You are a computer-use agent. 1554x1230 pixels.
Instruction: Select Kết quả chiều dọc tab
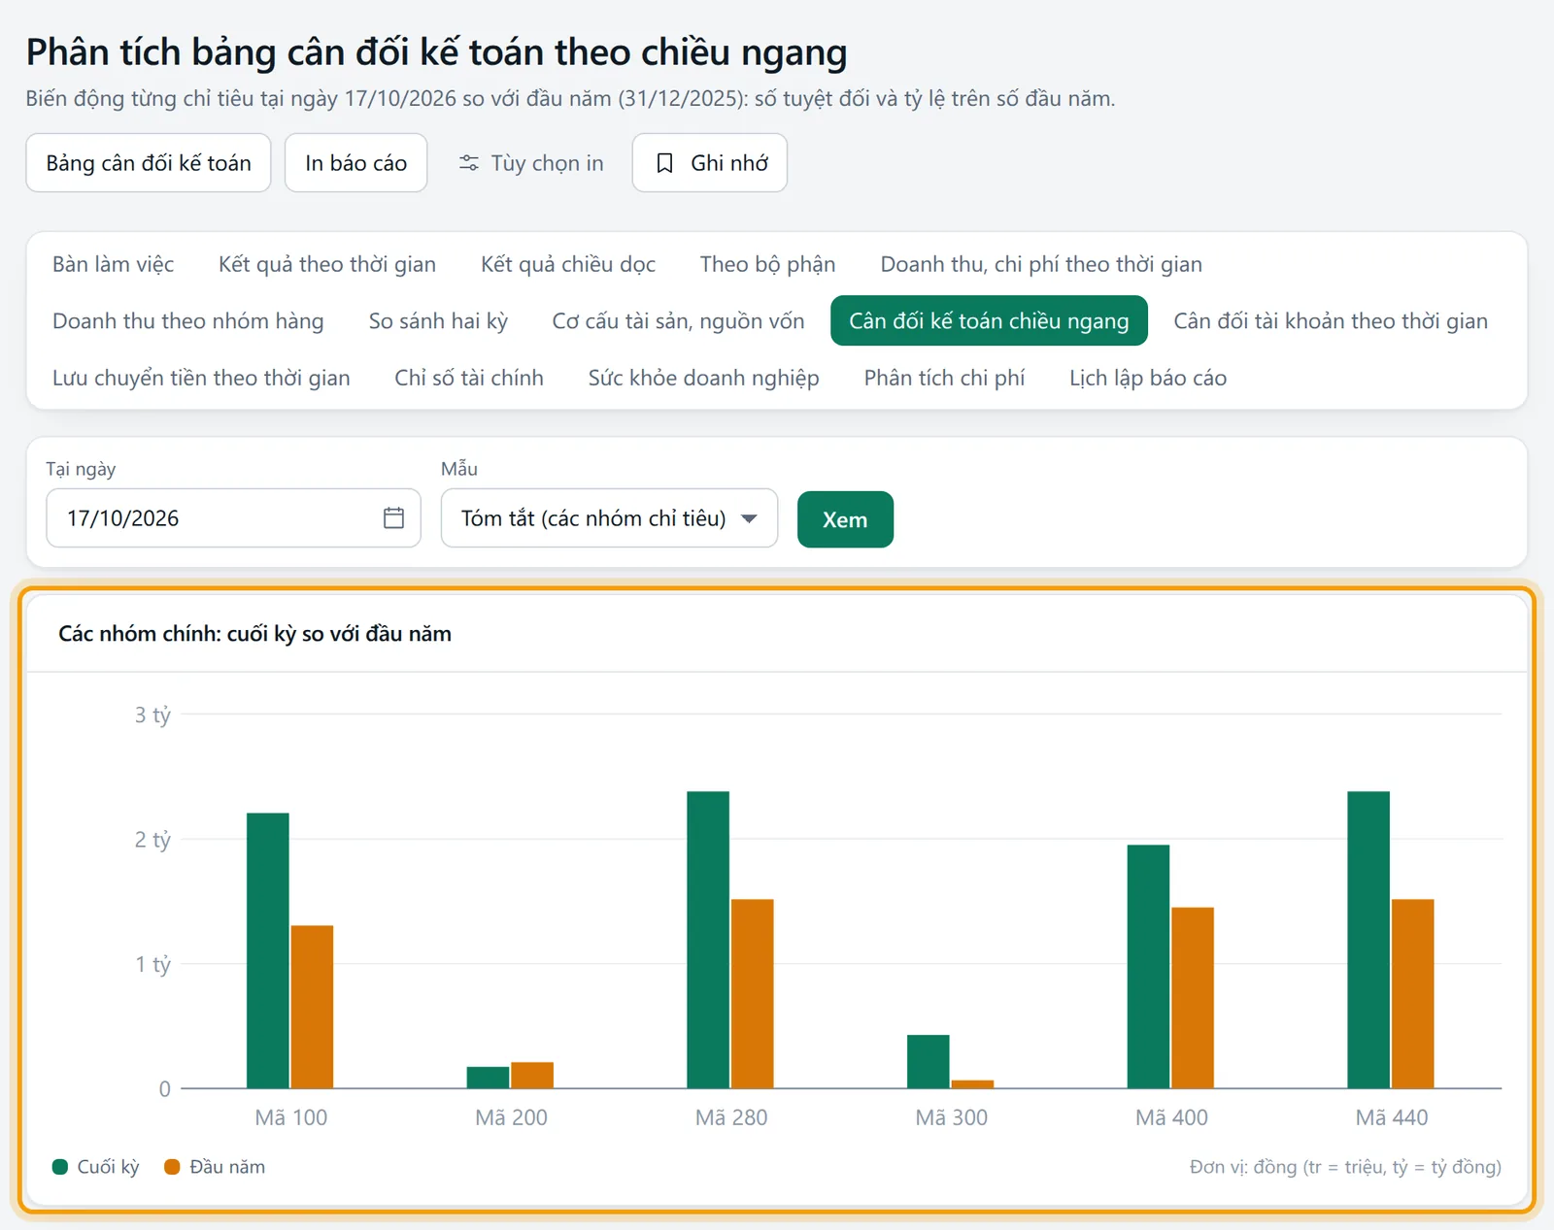point(568,264)
